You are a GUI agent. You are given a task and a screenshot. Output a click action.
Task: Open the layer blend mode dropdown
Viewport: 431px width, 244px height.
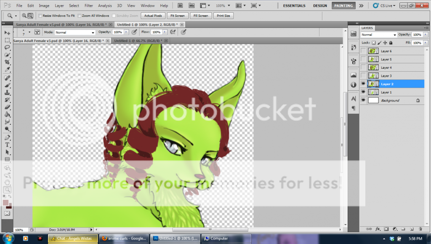click(x=379, y=35)
